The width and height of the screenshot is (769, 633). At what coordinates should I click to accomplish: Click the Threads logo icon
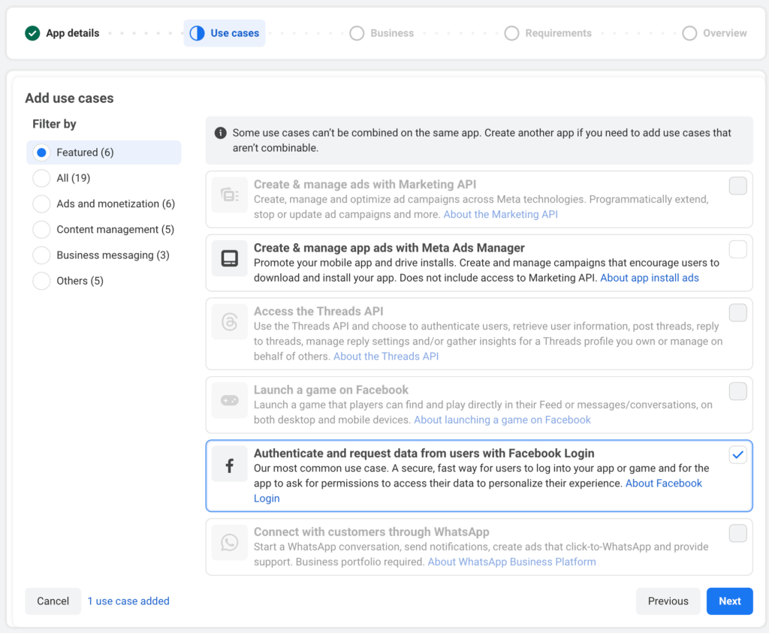click(229, 322)
